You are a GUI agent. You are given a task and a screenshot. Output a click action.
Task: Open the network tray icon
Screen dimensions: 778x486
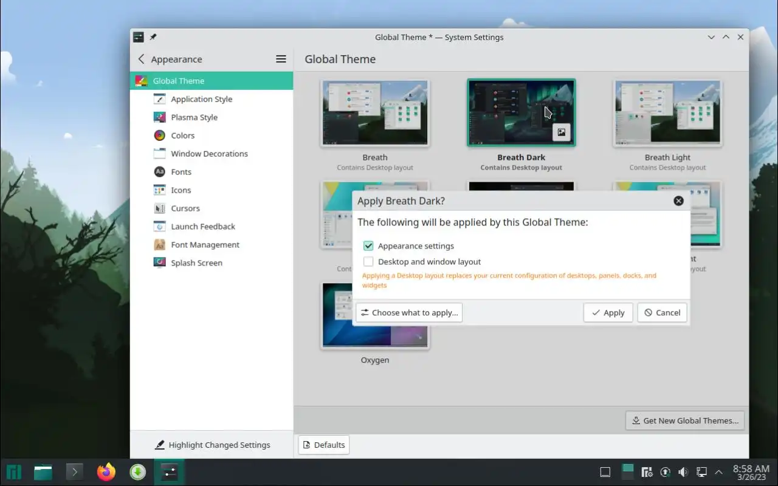pyautogui.click(x=701, y=472)
